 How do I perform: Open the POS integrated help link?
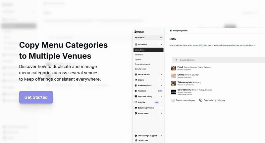pyautogui.click(x=190, y=45)
